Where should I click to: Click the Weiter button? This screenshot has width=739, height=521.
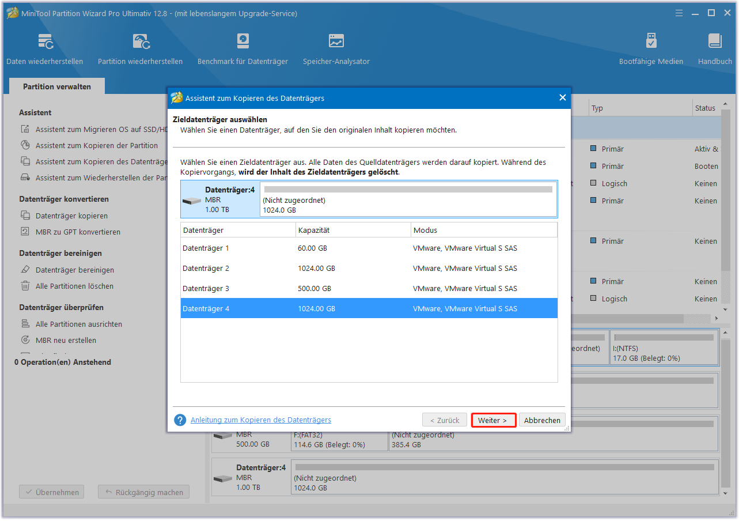coord(493,420)
